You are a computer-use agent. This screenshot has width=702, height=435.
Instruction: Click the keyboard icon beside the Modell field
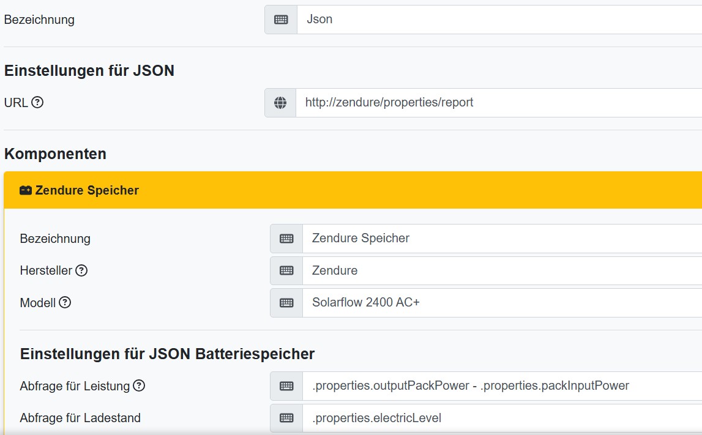pyautogui.click(x=286, y=302)
